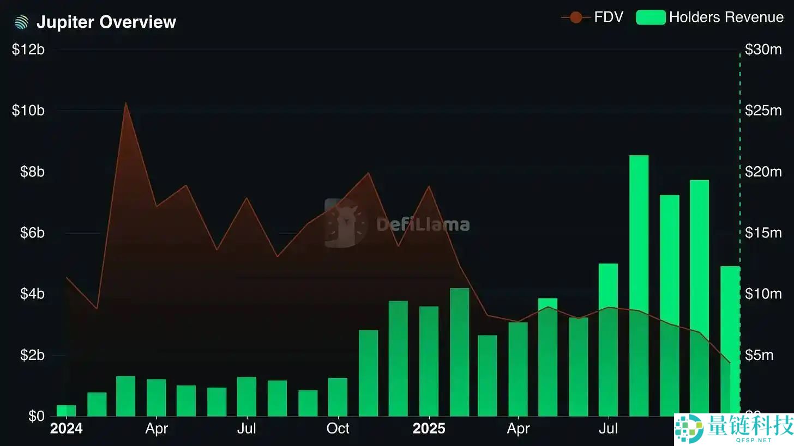Click the FDV peak point above $10b
794x446 pixels.
click(126, 103)
